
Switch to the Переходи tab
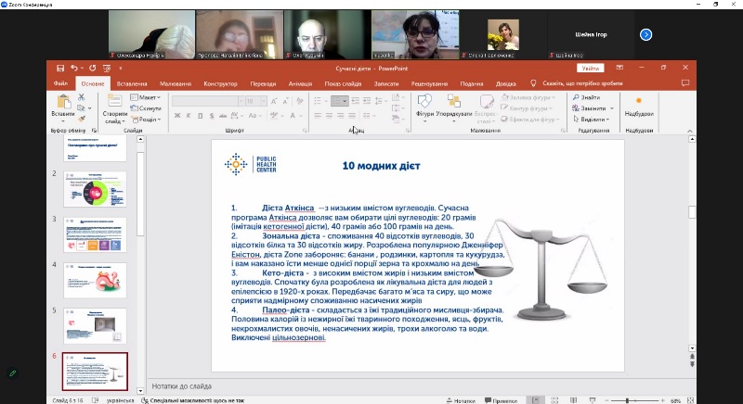[263, 83]
